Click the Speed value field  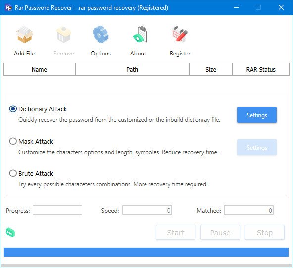(147, 210)
